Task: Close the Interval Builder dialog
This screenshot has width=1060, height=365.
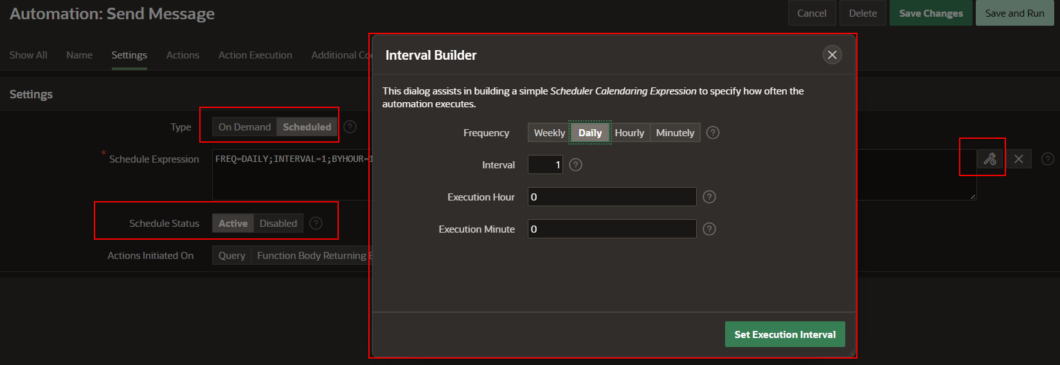Action: pos(832,55)
